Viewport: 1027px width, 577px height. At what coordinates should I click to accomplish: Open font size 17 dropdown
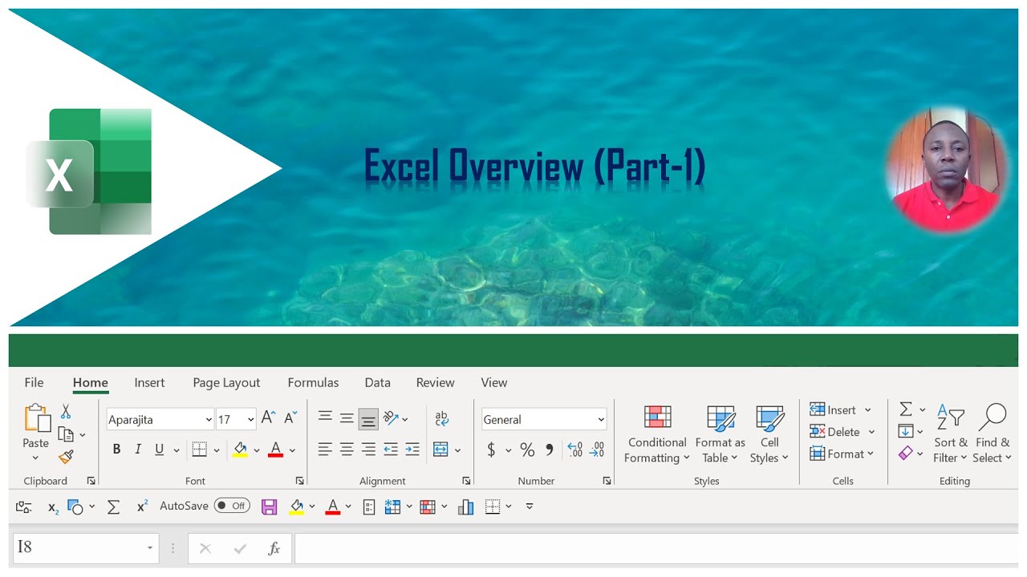250,419
